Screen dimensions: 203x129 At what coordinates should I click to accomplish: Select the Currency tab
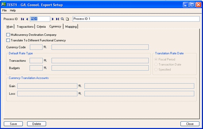coord(55,26)
